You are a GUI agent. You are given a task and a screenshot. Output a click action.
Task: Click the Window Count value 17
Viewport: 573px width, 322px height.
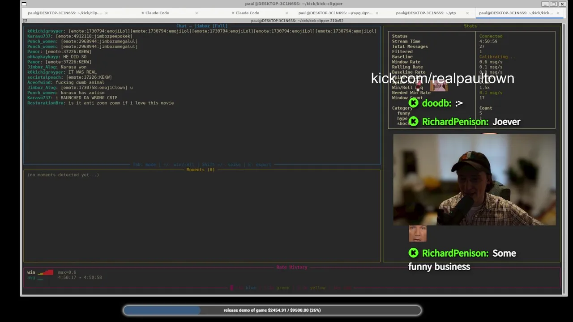click(x=482, y=98)
